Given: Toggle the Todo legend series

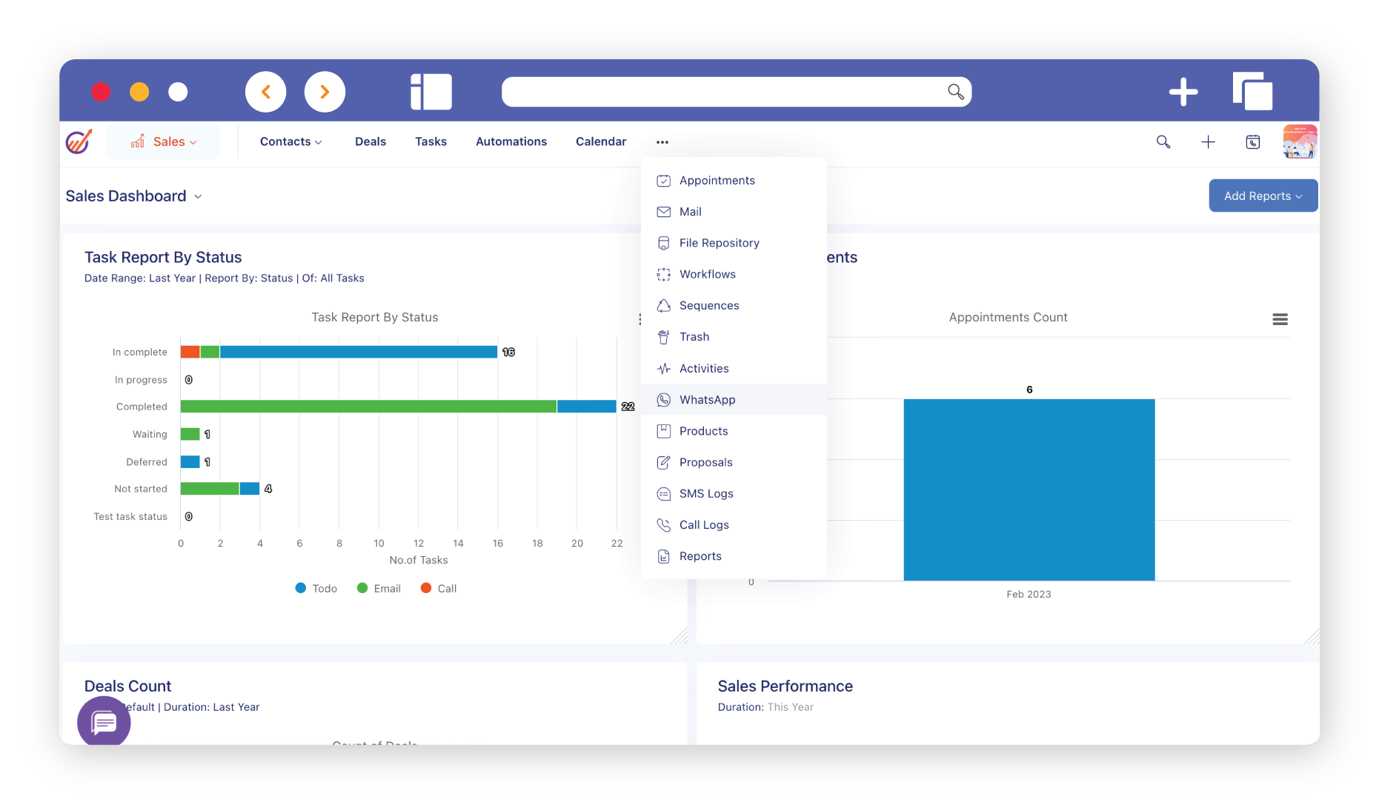Looking at the screenshot, I should click(x=316, y=588).
